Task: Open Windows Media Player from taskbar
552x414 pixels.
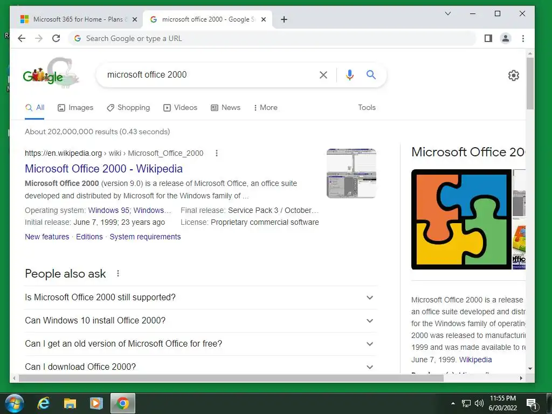Action: pos(96,403)
